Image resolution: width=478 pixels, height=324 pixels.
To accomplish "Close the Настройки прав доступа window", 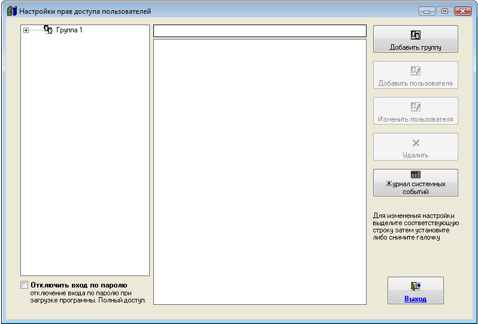I will (463, 11).
